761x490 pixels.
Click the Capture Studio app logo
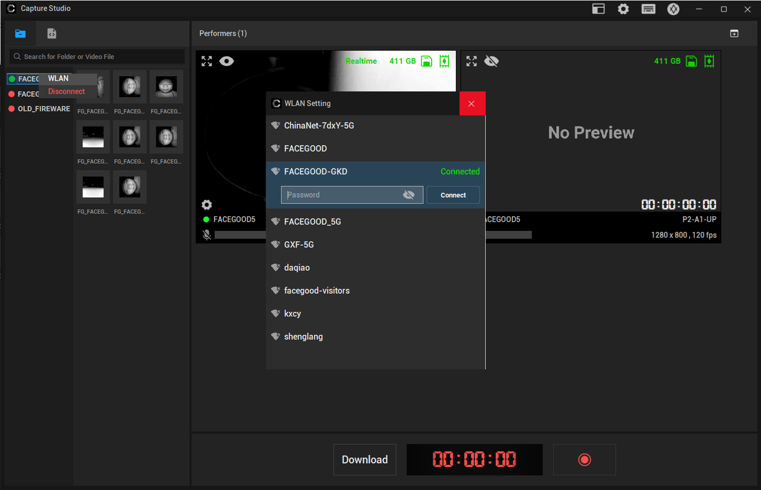(x=11, y=8)
